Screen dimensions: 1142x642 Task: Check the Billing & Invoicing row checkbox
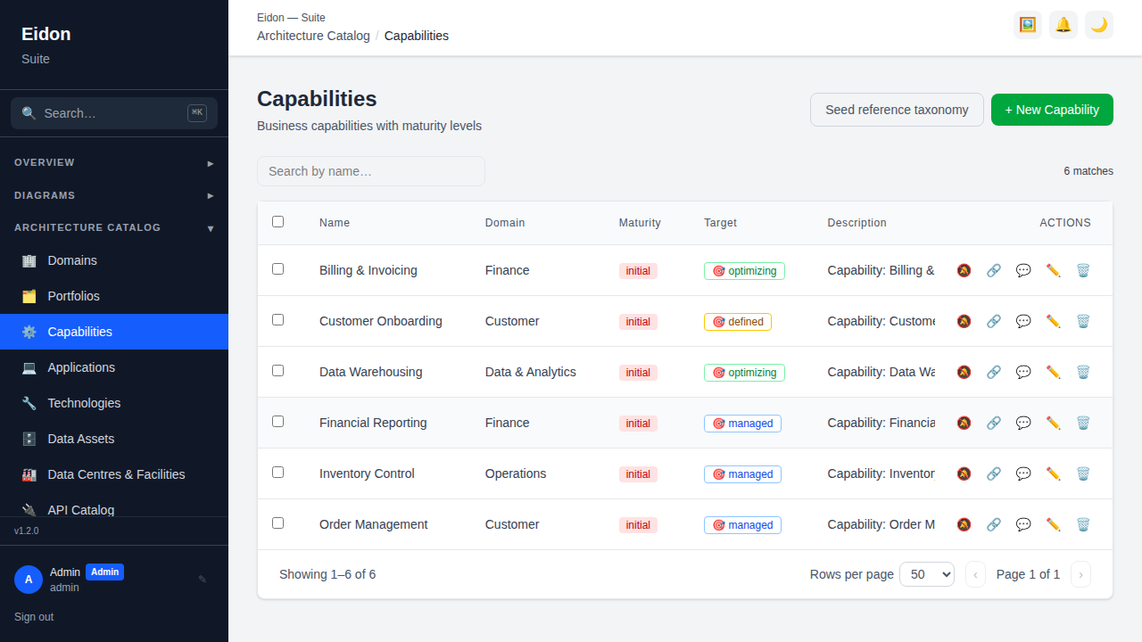coord(277,268)
